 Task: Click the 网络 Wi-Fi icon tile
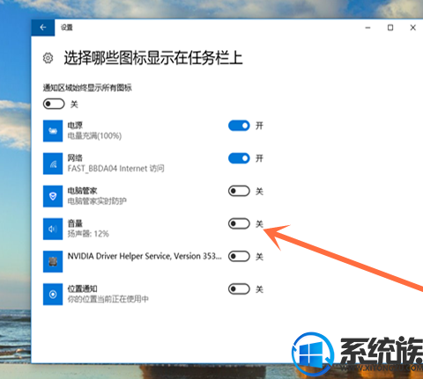[53, 164]
